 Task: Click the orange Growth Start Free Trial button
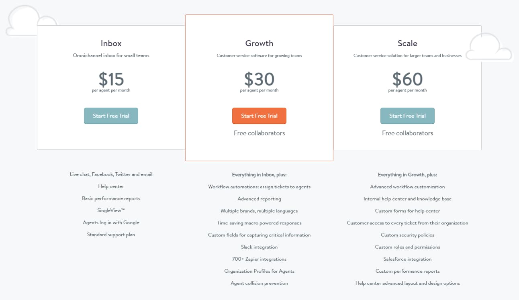[x=259, y=116]
